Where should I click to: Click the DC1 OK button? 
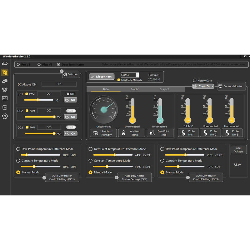point(71,100)
